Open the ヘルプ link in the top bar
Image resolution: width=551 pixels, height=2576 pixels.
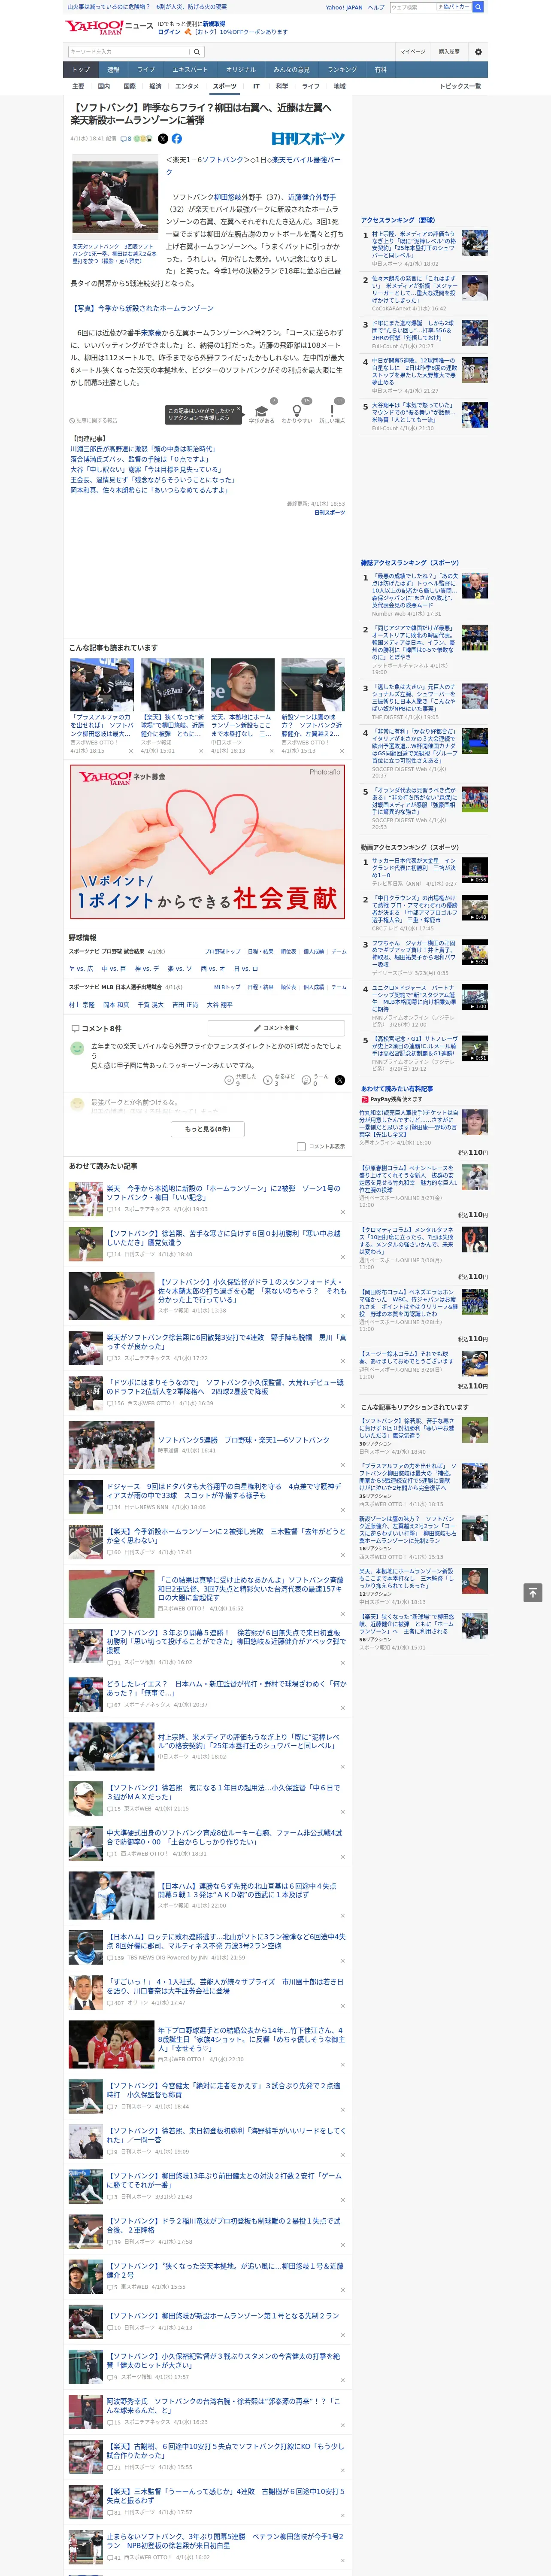375,7
